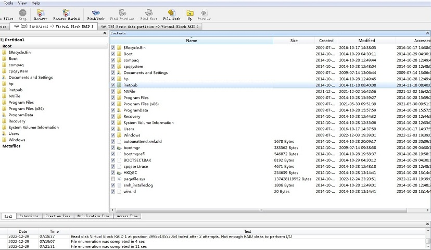The width and height of the screenshot is (431, 250).
Task: Click the log Date column header
Action: [23, 231]
